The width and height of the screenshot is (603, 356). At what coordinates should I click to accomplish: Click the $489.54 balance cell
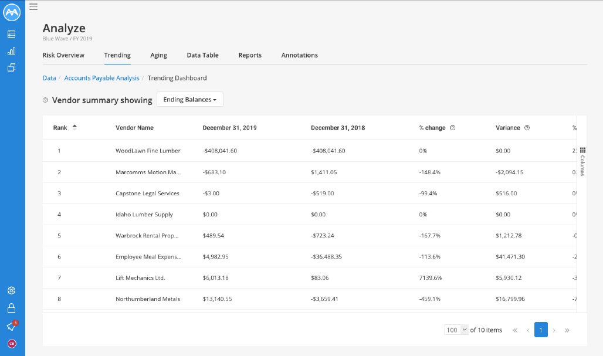point(214,236)
